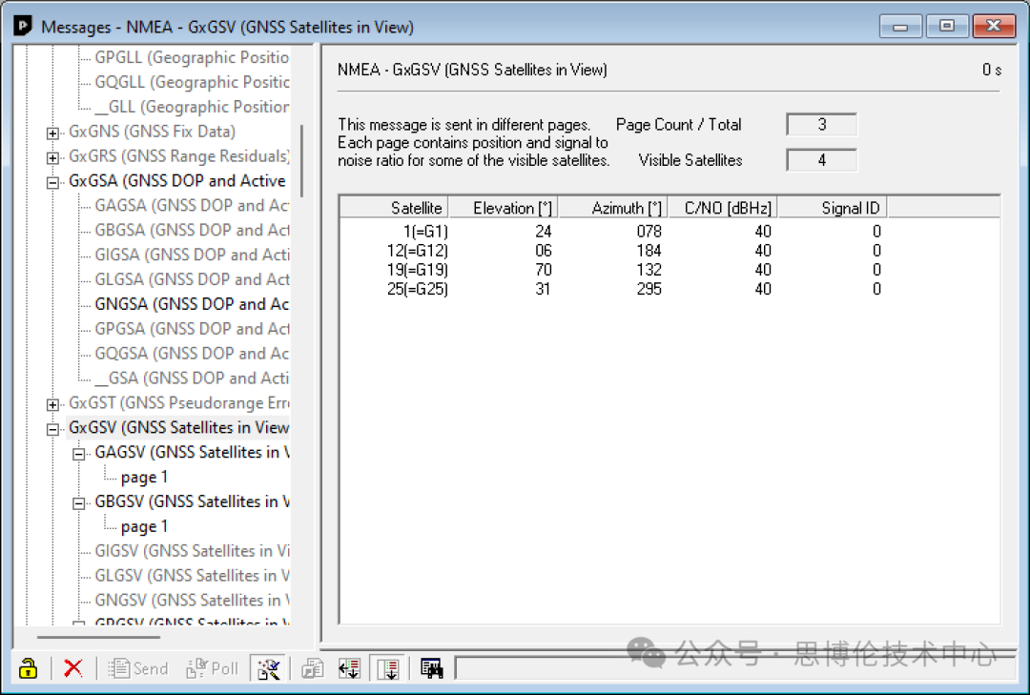Click the Send message toolbar button

coord(139,668)
